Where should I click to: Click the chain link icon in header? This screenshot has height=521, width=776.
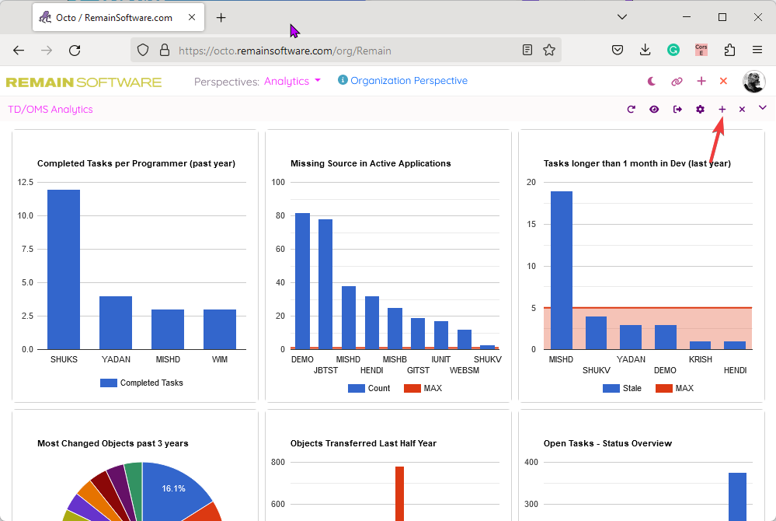(677, 81)
